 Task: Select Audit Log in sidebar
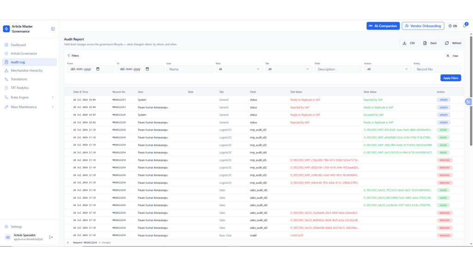pos(29,62)
